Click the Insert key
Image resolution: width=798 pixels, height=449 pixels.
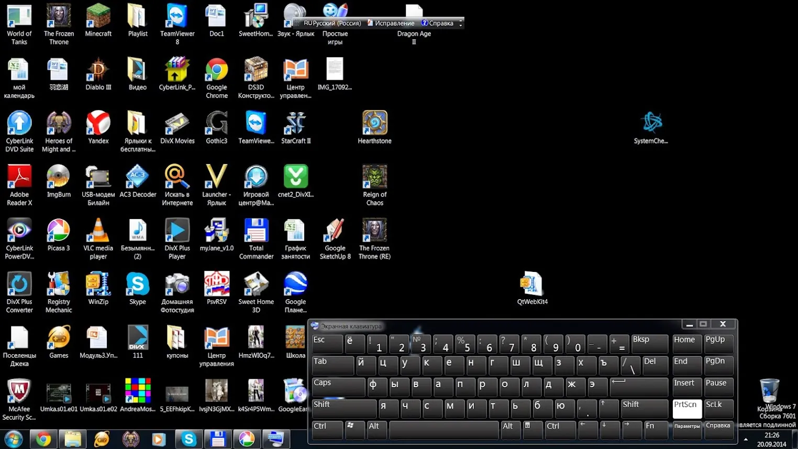click(686, 387)
